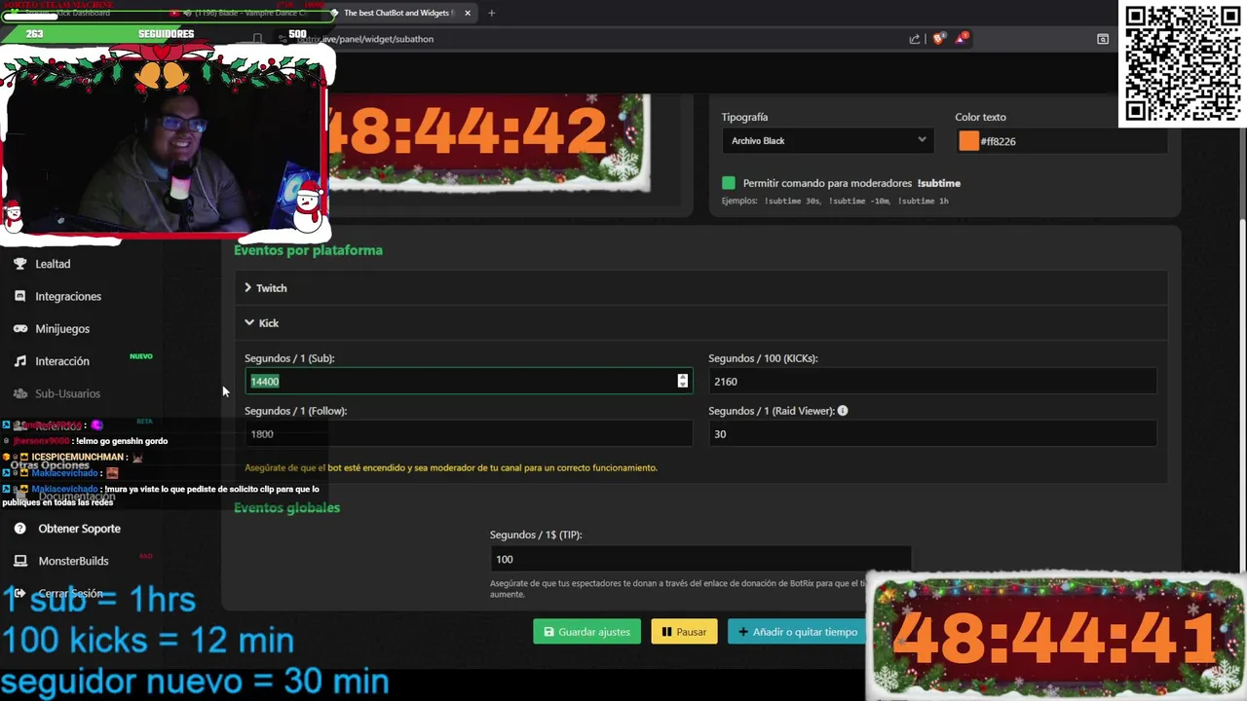
Task: Click Guardar ajustes button
Action: (586, 632)
